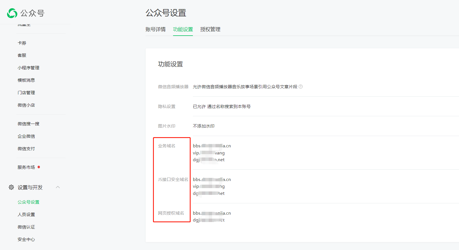This screenshot has height=250, width=459.
Task: Open 微信支付 in sidebar
Action: pos(26,149)
